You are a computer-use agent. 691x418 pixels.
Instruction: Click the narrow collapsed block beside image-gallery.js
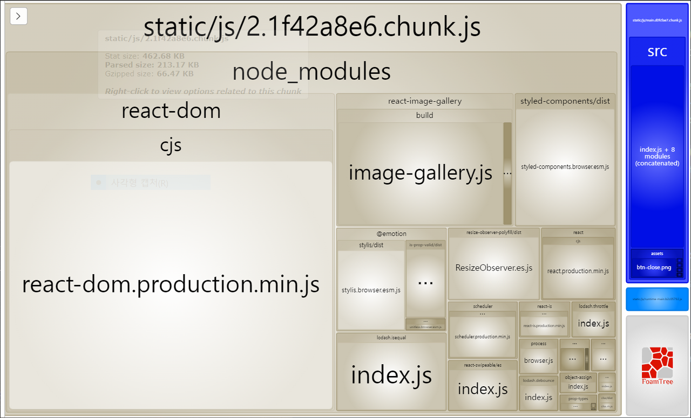click(x=507, y=173)
